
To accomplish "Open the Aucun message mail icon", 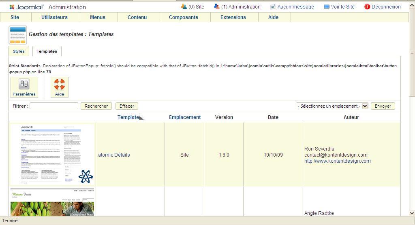I will pos(273,6).
